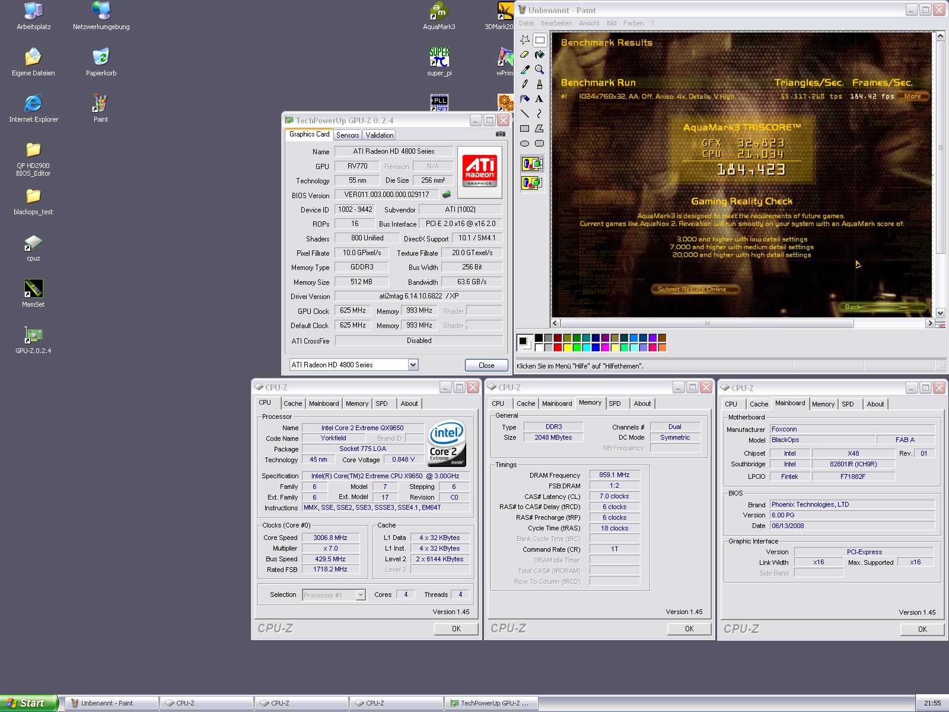This screenshot has height=712, width=949.
Task: Click the scroll-down arrow in Paint canvas
Action: point(940,313)
